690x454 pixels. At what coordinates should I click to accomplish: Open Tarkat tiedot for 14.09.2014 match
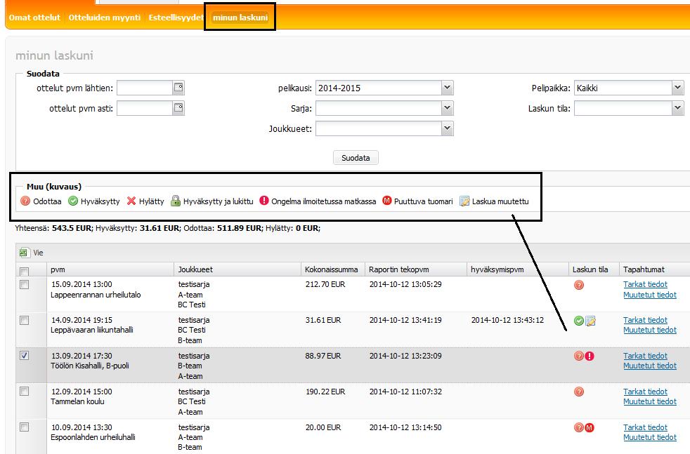[645, 320]
